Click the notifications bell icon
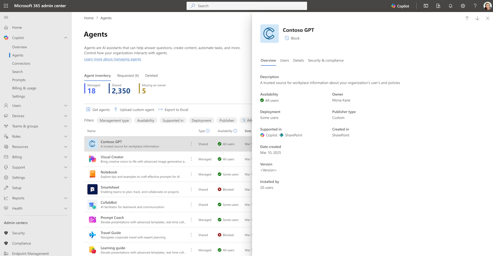Screen dimensions: 493x256 point(450,6)
